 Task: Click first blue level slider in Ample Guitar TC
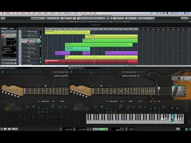(x=107, y=107)
